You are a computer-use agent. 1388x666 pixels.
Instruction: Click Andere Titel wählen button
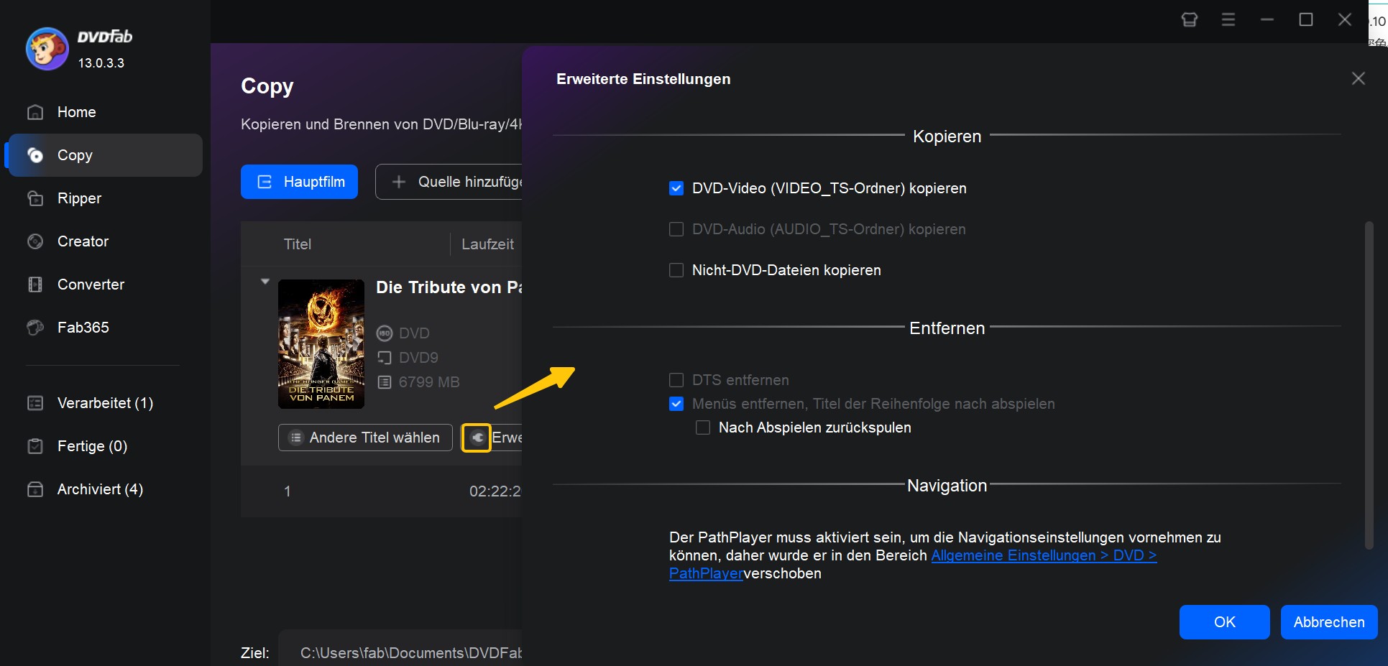click(x=365, y=438)
